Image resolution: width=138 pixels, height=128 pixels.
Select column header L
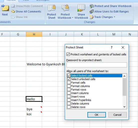pos(98,34)
